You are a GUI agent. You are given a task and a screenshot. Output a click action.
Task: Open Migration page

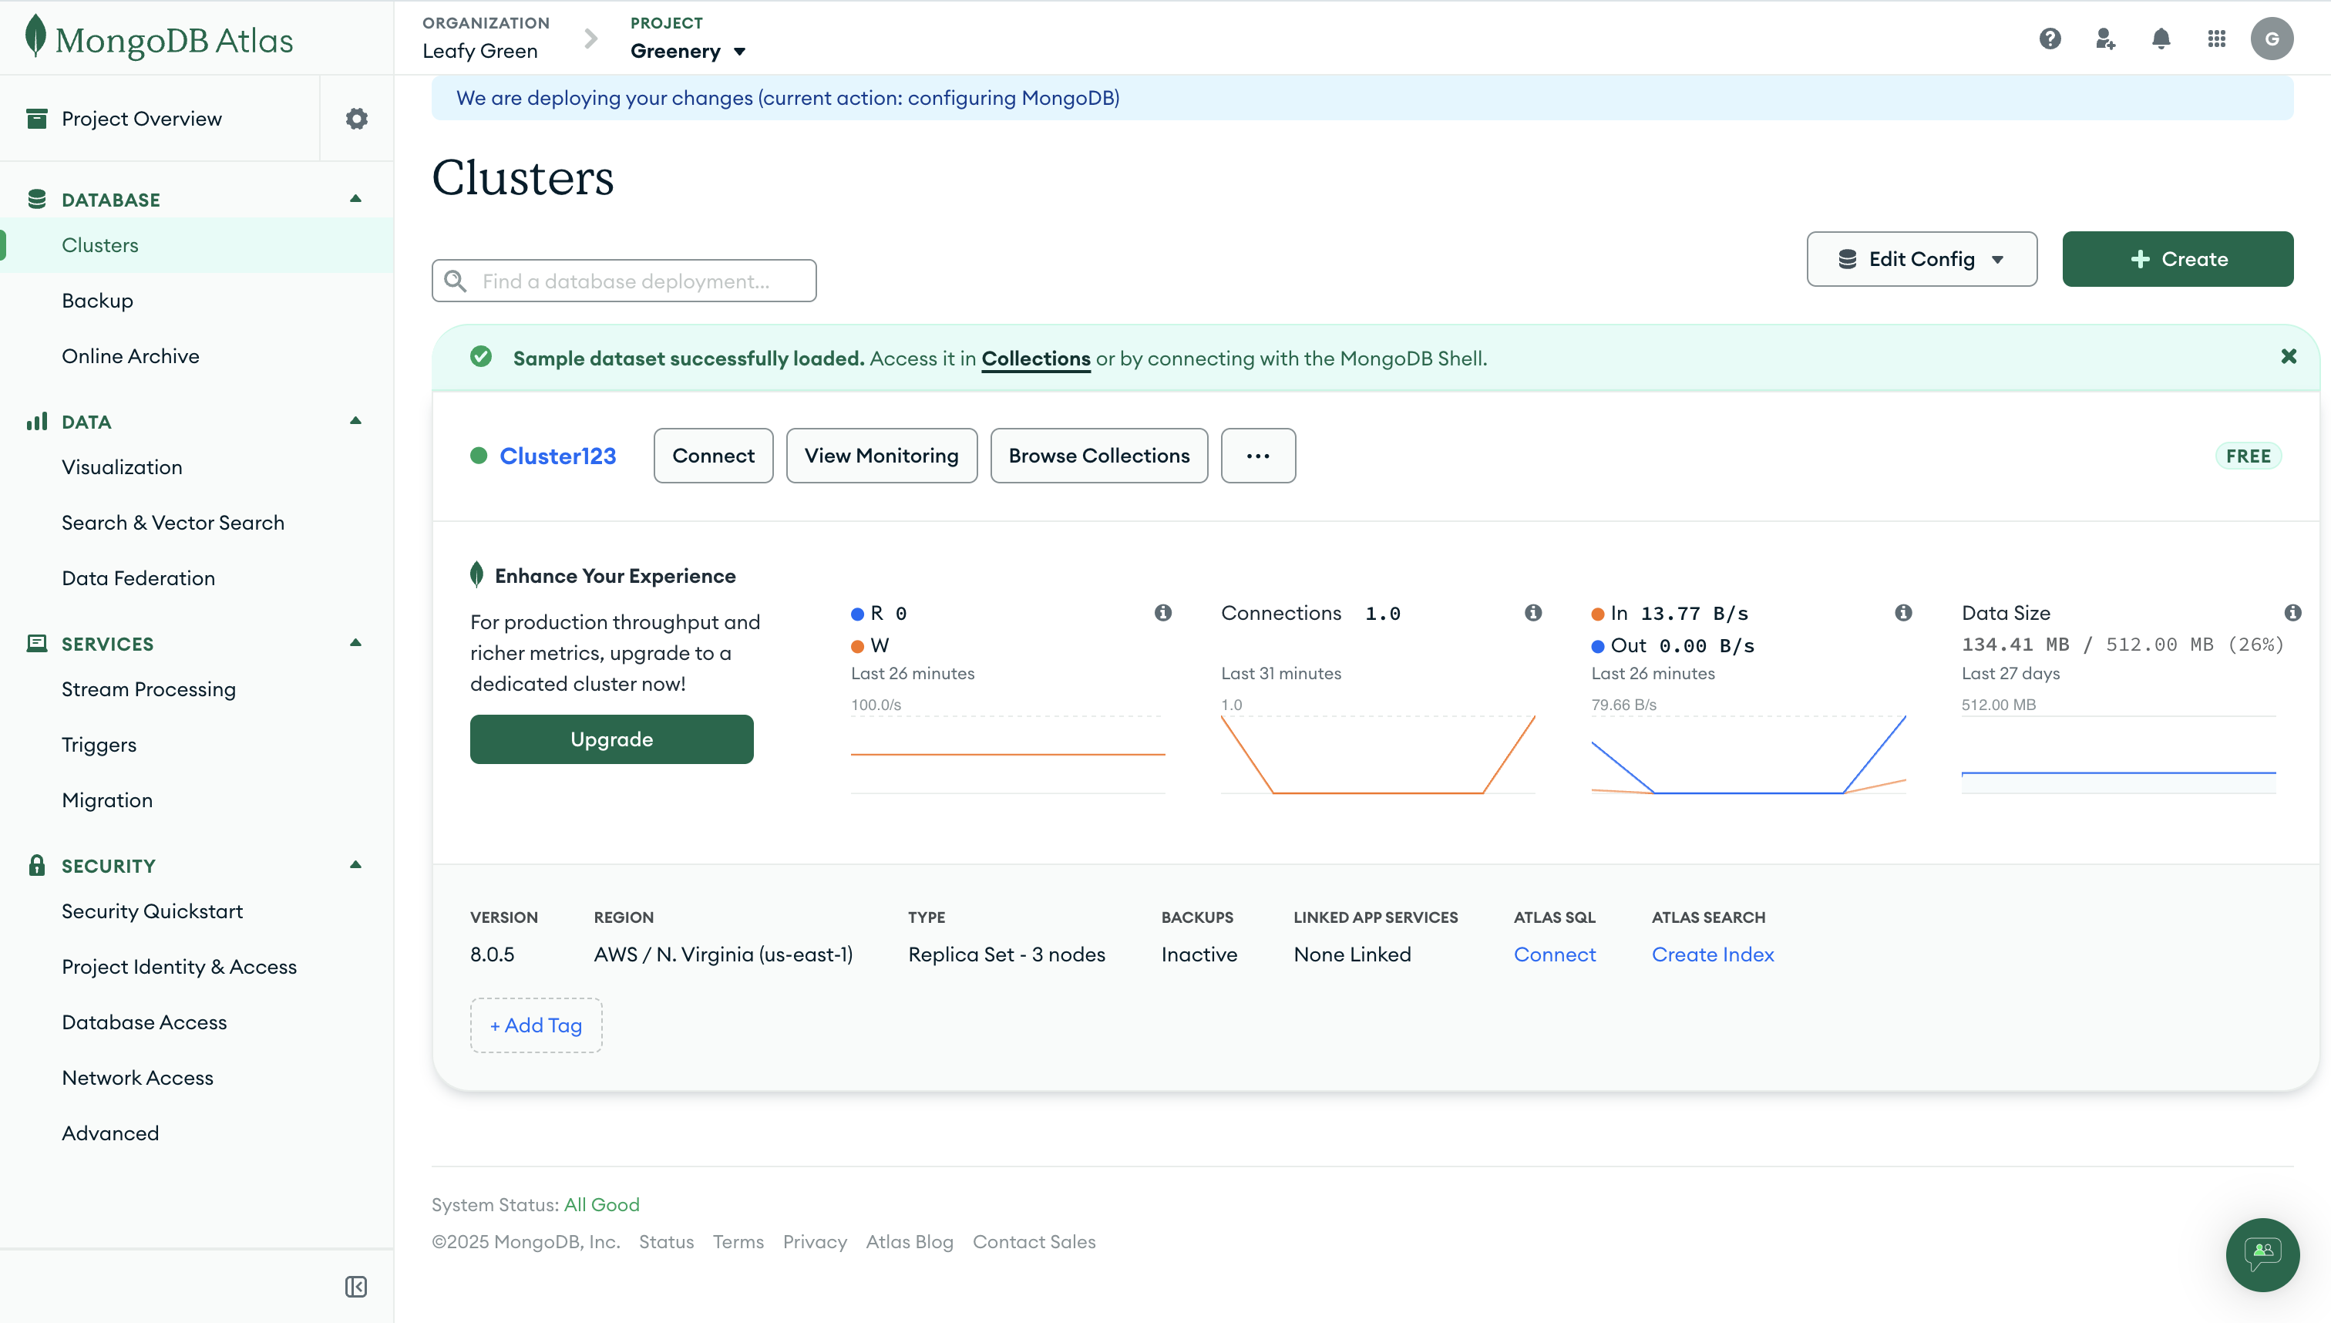(x=107, y=800)
